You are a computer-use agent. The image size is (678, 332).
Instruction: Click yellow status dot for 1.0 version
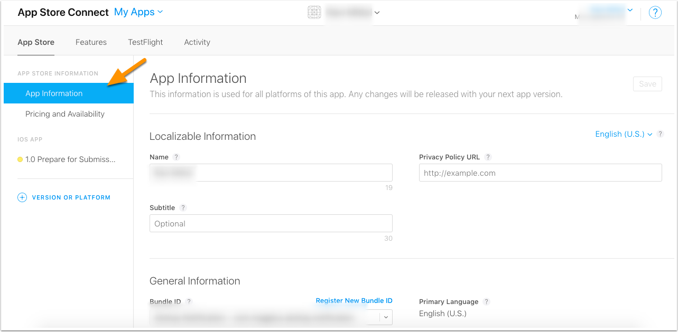tap(20, 159)
